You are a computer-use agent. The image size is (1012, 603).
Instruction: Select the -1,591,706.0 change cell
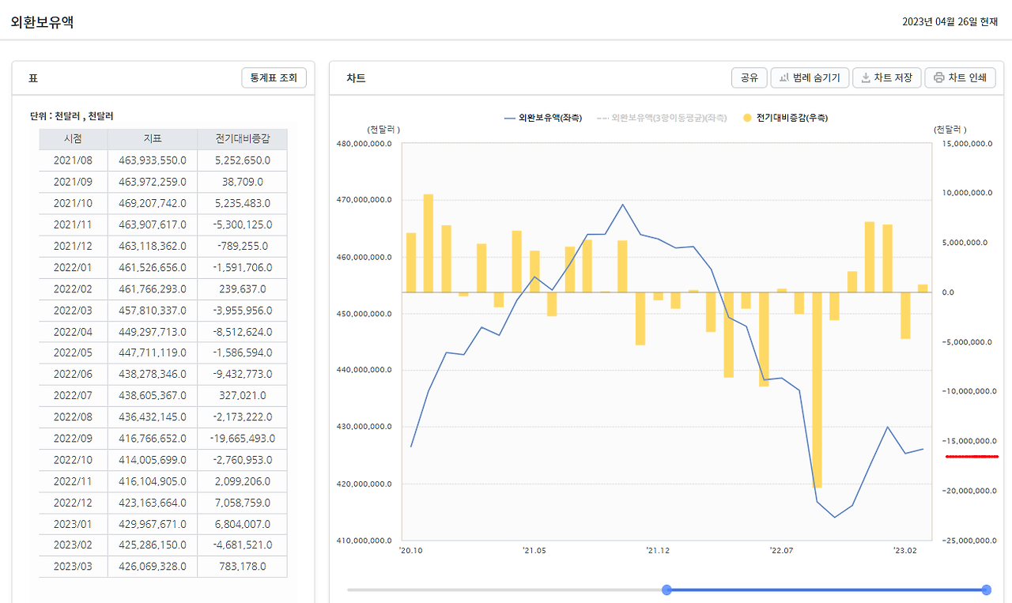[243, 267]
